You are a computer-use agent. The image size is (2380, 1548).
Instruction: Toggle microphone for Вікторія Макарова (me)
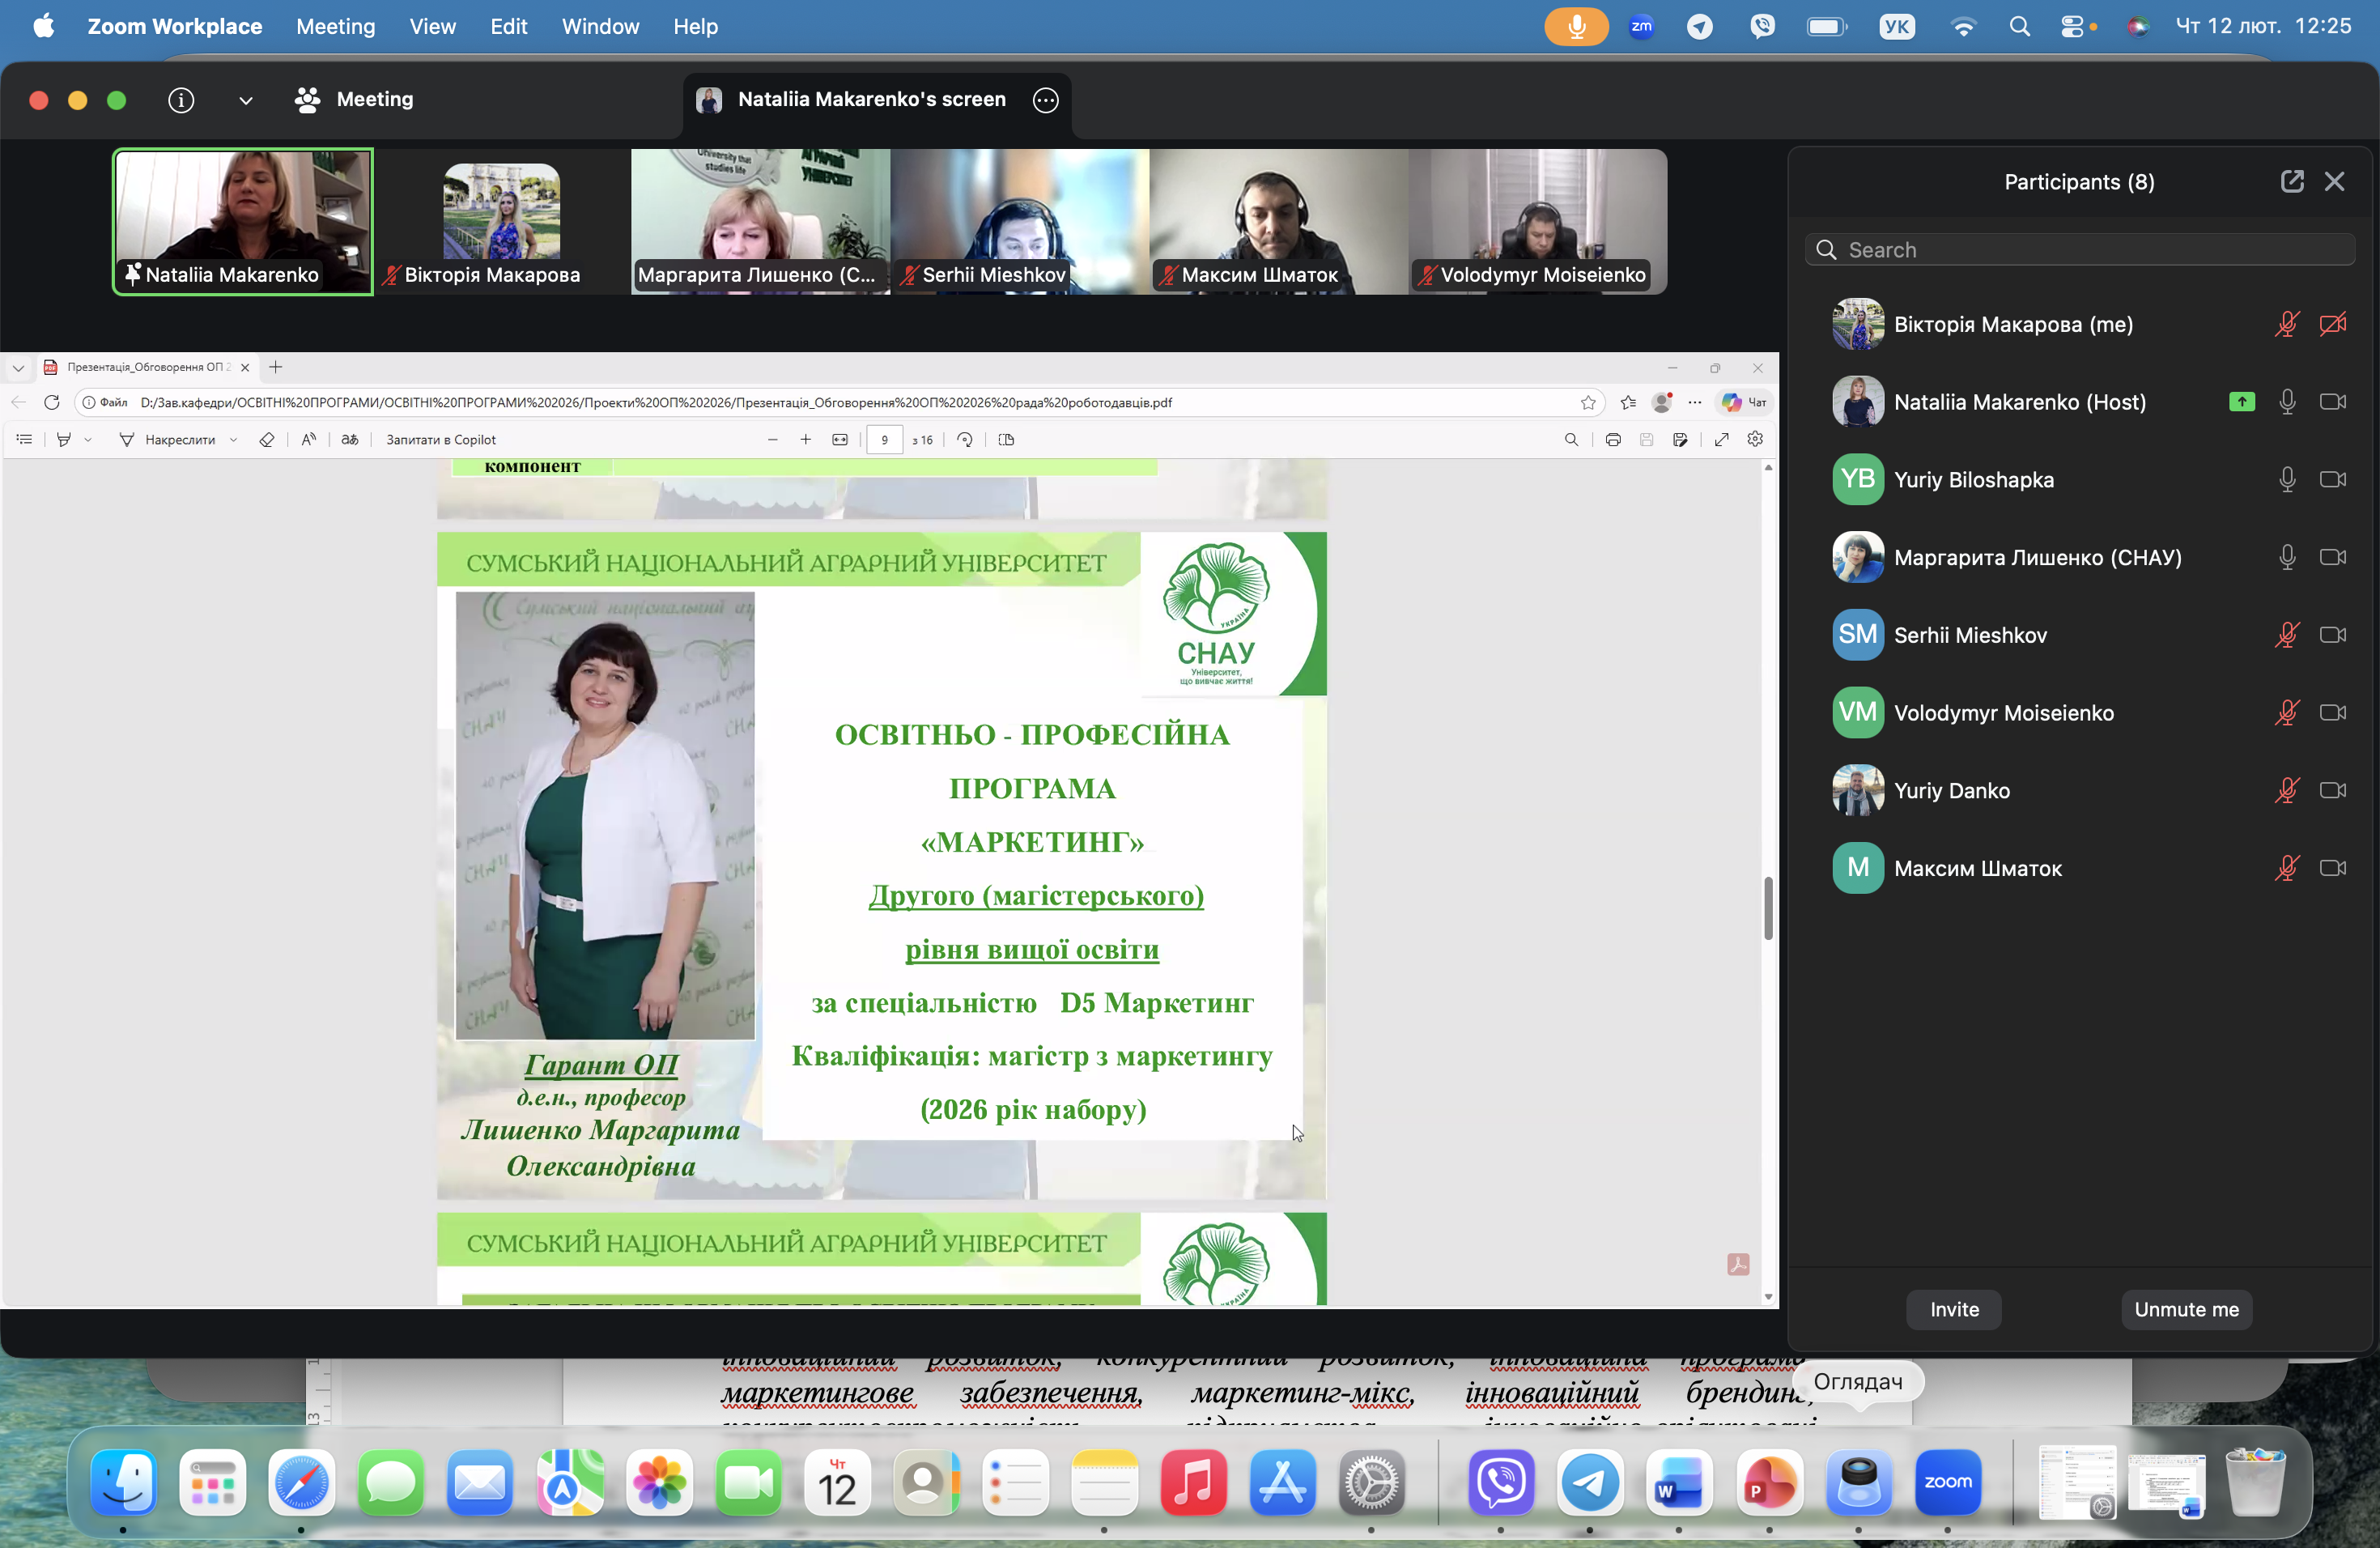(x=2286, y=324)
